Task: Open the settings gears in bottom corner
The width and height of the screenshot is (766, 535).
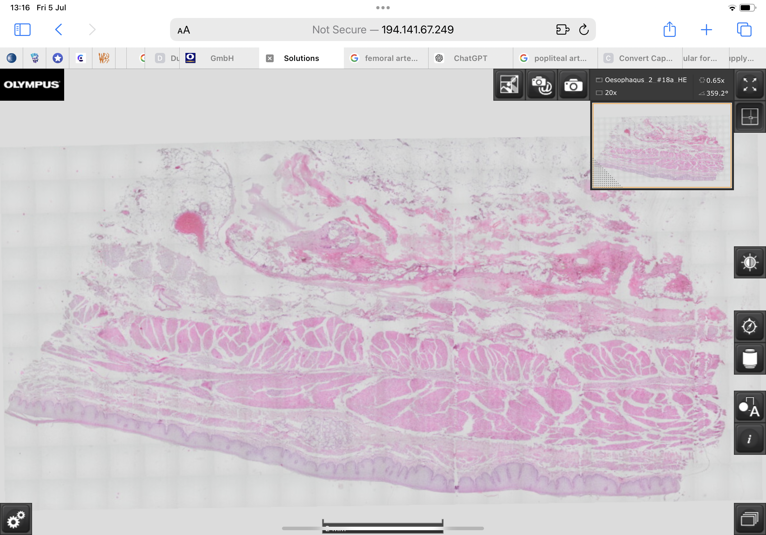Action: pos(16,519)
